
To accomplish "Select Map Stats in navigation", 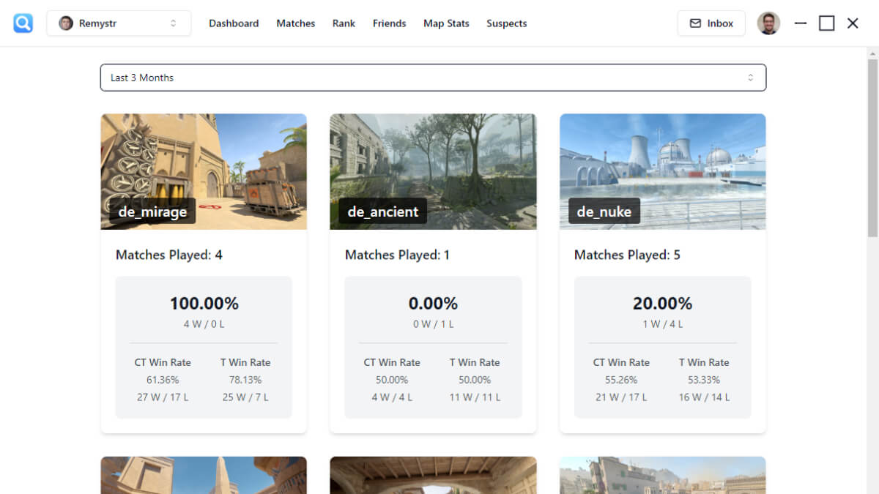I will pyautogui.click(x=446, y=23).
